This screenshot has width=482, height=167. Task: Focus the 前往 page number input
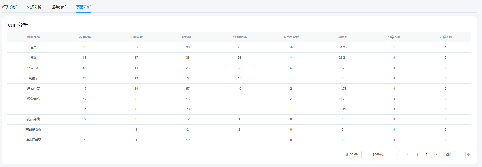[x=460, y=154]
